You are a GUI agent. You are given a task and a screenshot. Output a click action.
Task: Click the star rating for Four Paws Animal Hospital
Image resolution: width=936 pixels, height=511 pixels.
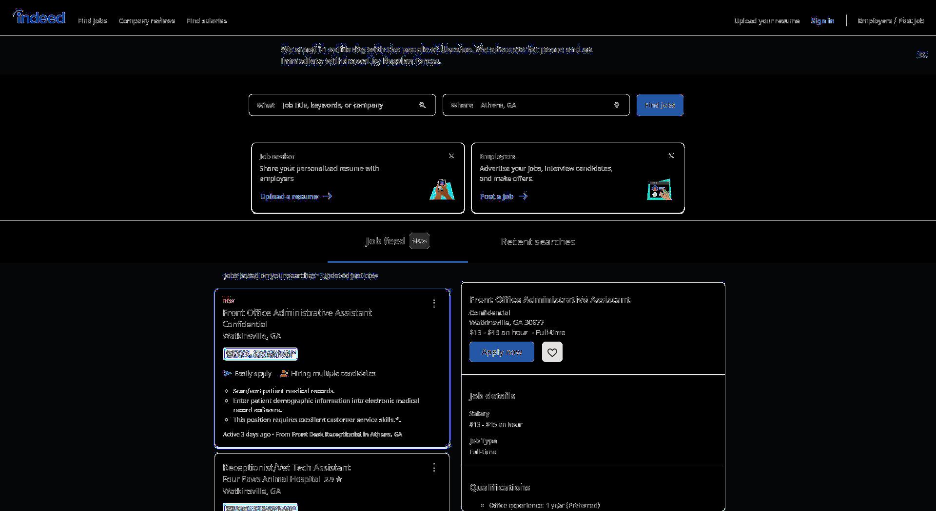tap(332, 479)
